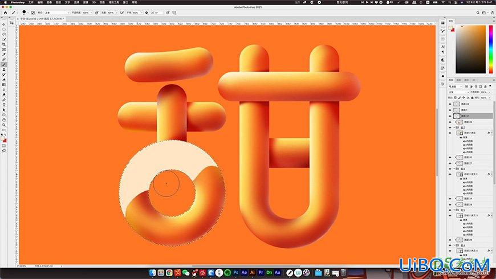Select the Type tool

(x=4, y=105)
